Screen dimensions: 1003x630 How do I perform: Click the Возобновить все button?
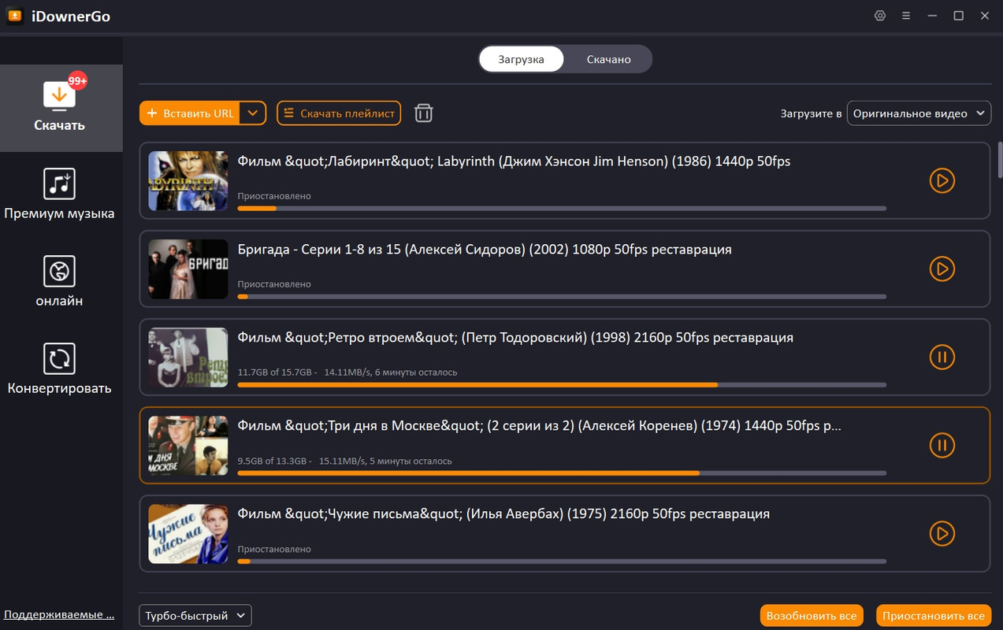pos(812,616)
